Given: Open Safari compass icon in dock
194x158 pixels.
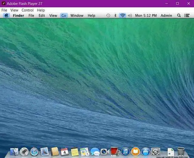Looking at the screenshot, I should click(x=34, y=152).
